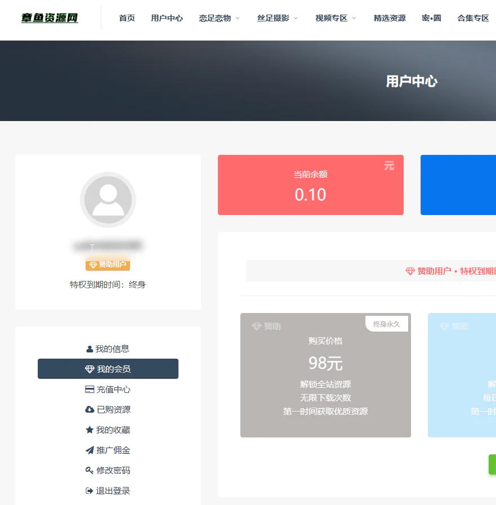Click the 元 label on balance card
This screenshot has width=496, height=505.
pos(389,166)
